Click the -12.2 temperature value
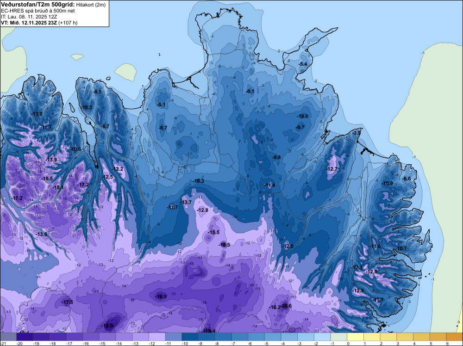 (118, 169)
